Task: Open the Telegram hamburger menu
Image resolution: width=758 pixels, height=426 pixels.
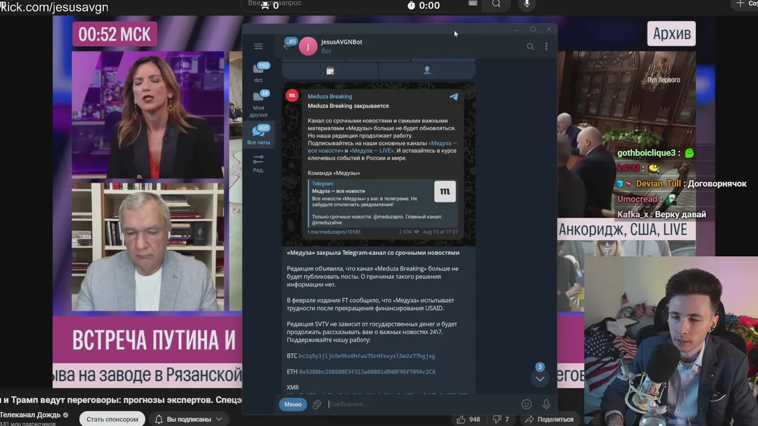Action: point(258,46)
